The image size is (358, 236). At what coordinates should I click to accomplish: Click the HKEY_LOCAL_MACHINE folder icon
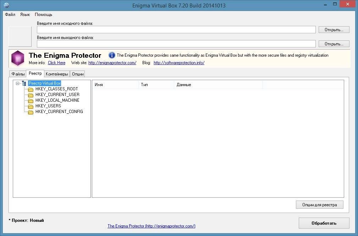[x=31, y=101]
